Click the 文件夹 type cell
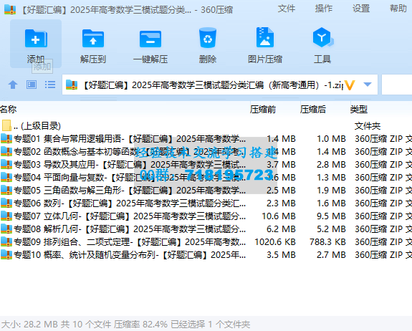This screenshot has height=331, width=412. point(368,126)
